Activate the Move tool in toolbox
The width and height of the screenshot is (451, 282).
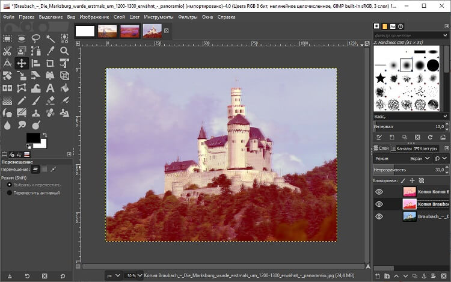(x=22, y=63)
